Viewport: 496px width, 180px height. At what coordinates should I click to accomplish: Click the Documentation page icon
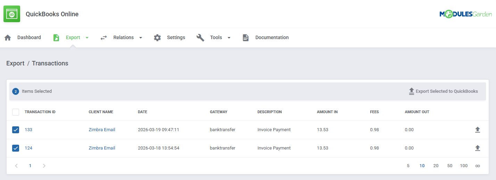[246, 37]
